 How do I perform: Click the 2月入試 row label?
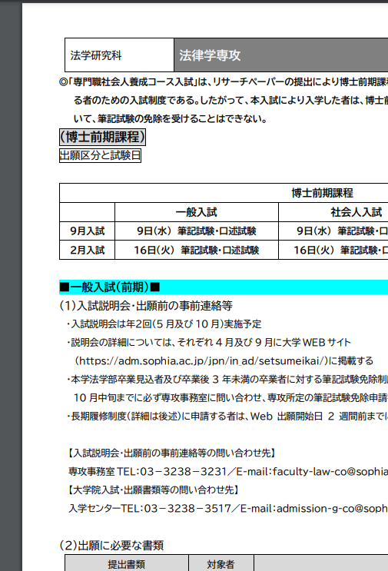(87, 251)
